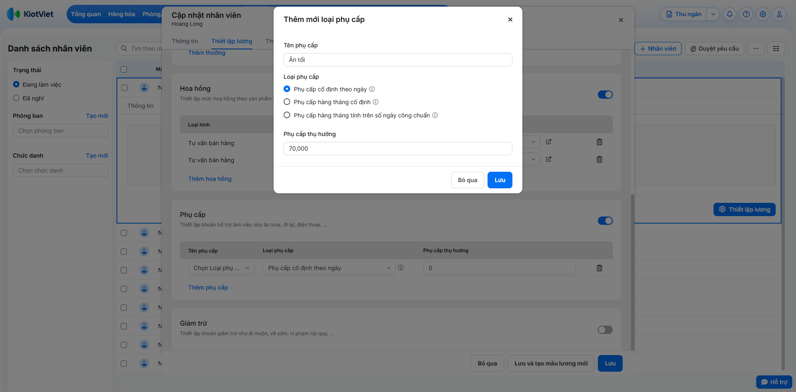796x392 pixels.
Task: Click the Duyệt yêu cầu button
Action: (x=715, y=49)
